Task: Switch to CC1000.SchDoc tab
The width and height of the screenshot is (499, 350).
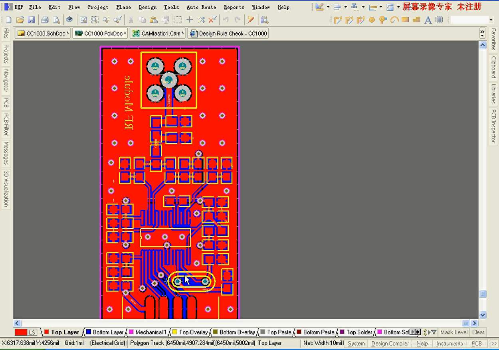Action: (x=43, y=34)
